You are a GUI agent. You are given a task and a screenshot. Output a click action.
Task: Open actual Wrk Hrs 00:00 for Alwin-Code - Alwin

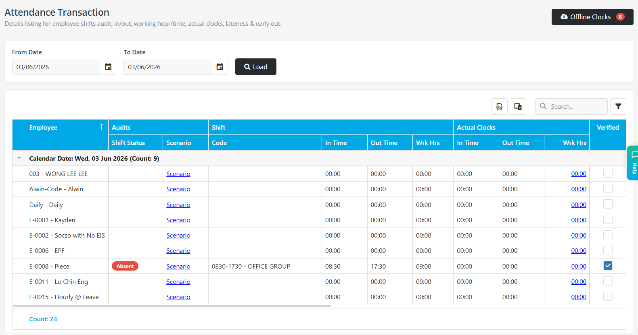[579, 189]
